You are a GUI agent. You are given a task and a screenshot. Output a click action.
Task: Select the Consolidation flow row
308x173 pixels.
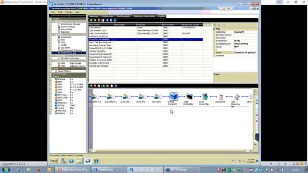click(x=145, y=28)
